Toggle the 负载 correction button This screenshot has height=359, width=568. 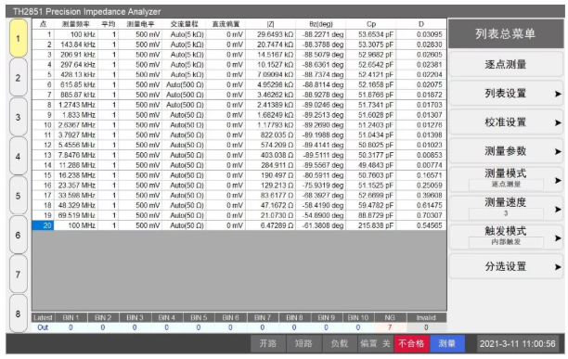pos(340,343)
